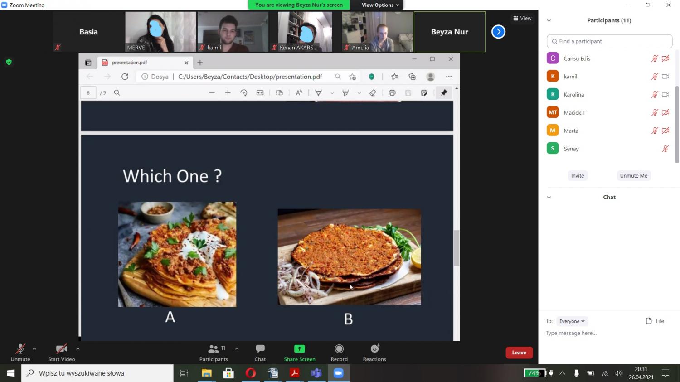Open Opera browser from the taskbar

[x=251, y=373]
